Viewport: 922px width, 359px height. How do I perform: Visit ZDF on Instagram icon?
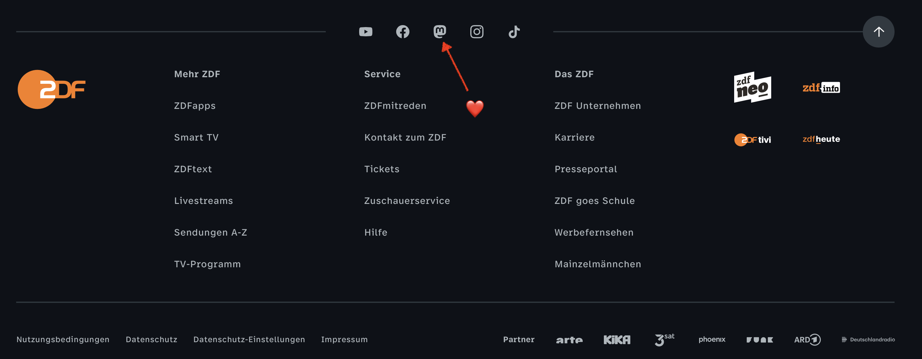click(477, 32)
